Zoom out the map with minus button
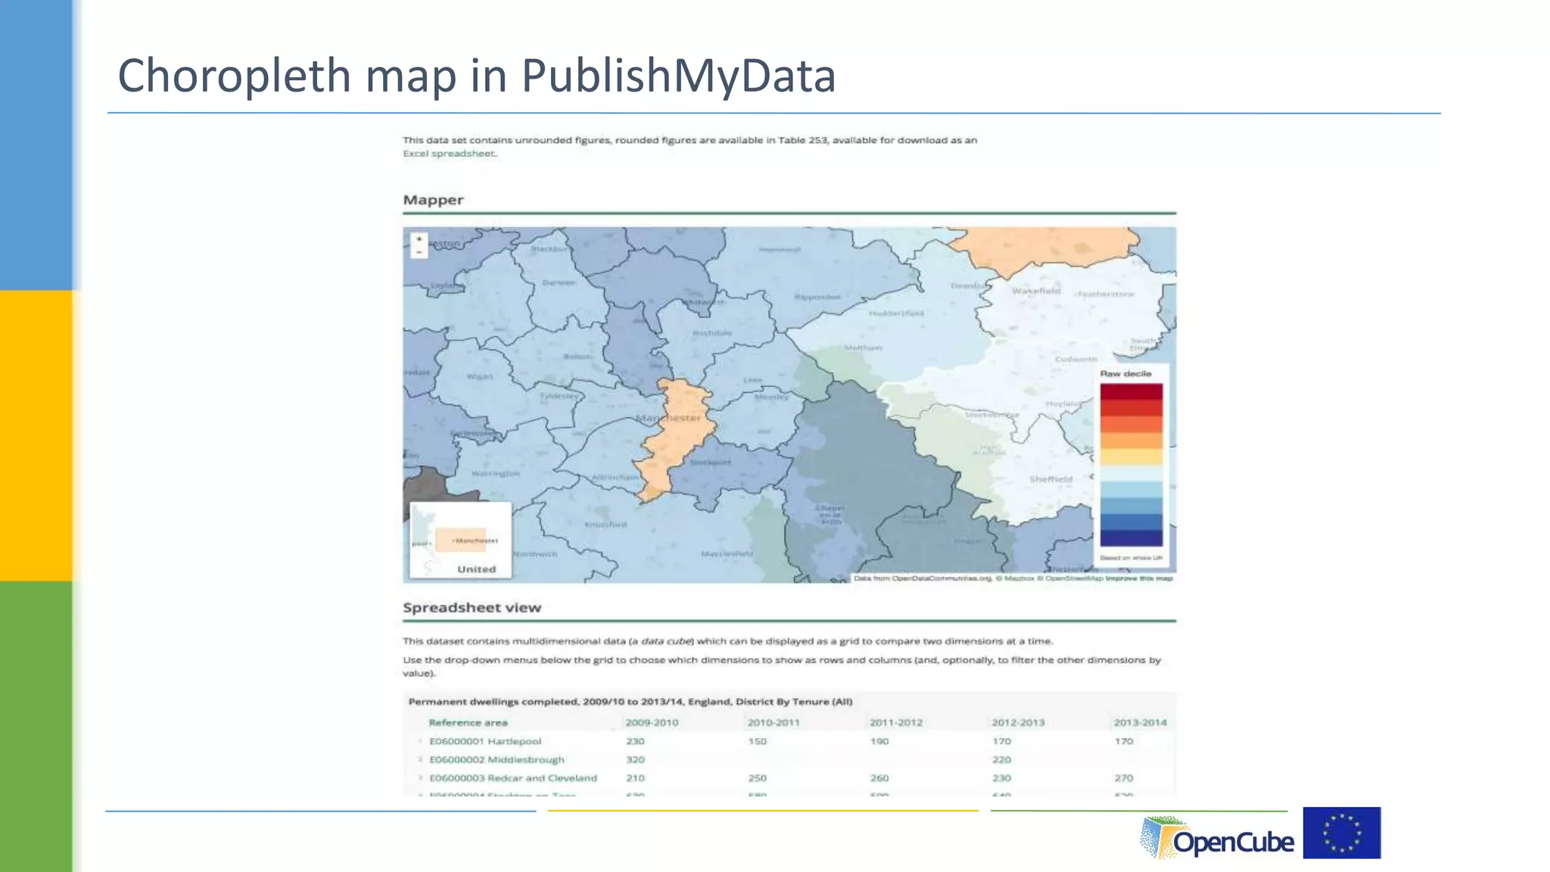1550x872 pixels. click(419, 252)
